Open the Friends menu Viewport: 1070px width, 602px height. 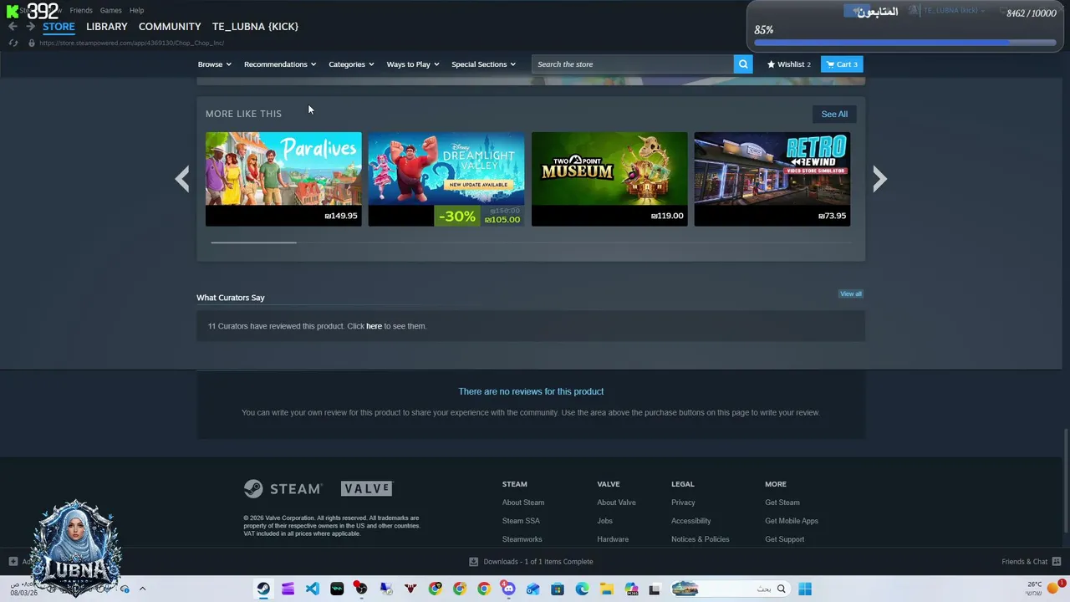pyautogui.click(x=81, y=10)
